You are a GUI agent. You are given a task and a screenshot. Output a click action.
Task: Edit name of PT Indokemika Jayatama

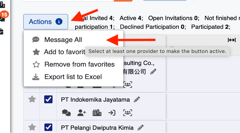click(x=137, y=99)
